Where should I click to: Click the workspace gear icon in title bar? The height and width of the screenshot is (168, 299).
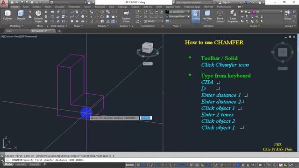click(52, 2)
